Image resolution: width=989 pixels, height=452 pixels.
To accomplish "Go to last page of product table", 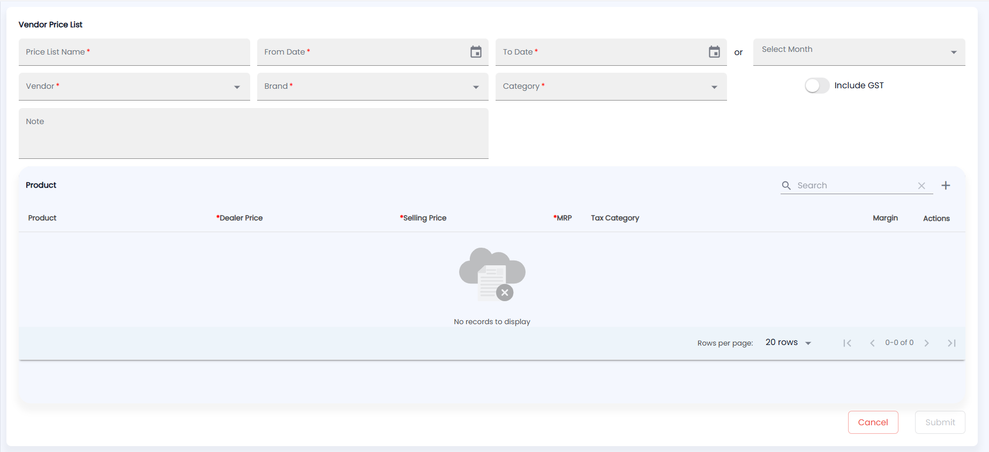I will point(951,343).
